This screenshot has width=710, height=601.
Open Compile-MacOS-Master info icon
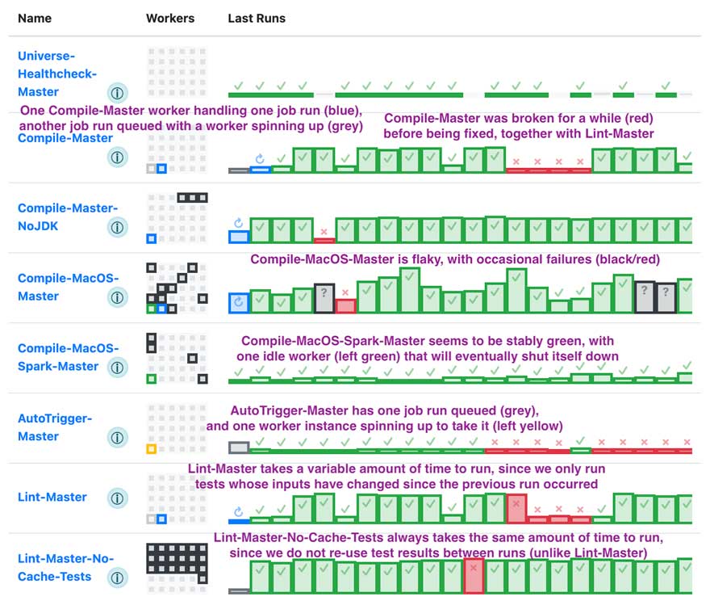click(118, 297)
